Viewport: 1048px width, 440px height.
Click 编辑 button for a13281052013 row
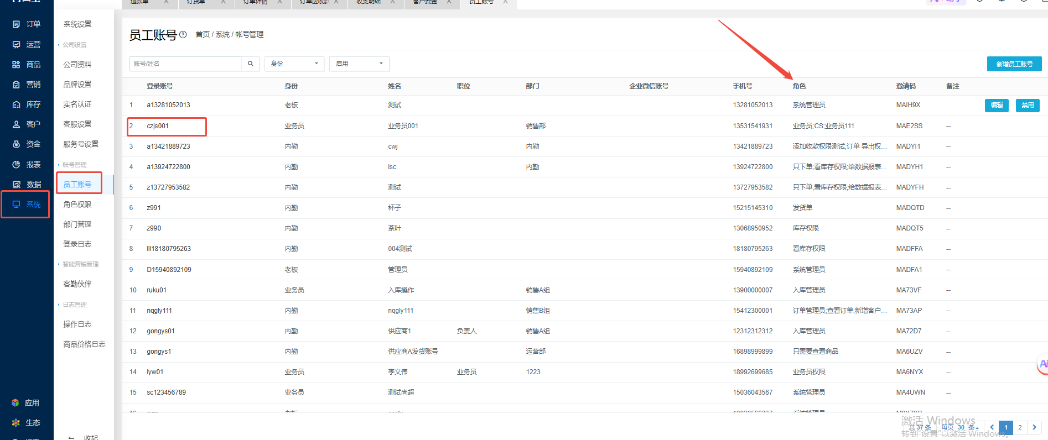[x=997, y=105]
